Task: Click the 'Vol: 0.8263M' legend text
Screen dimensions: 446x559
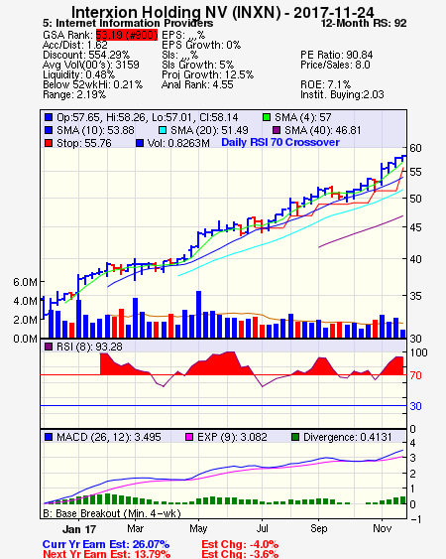Action: [x=178, y=143]
